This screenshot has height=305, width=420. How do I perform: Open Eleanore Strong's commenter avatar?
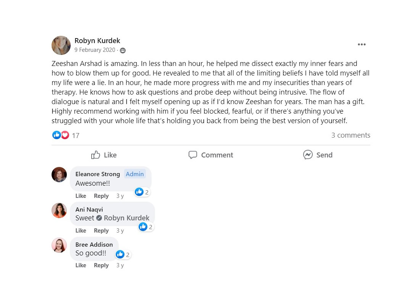click(59, 175)
